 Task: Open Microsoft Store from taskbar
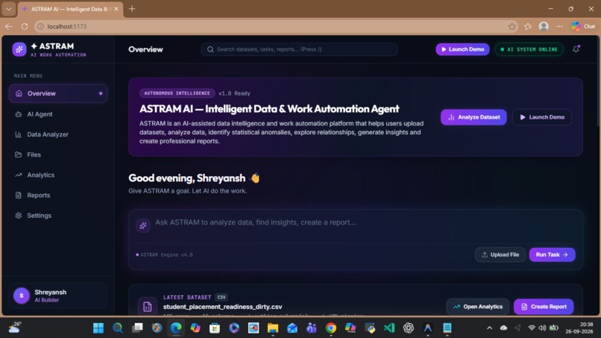coord(215,328)
